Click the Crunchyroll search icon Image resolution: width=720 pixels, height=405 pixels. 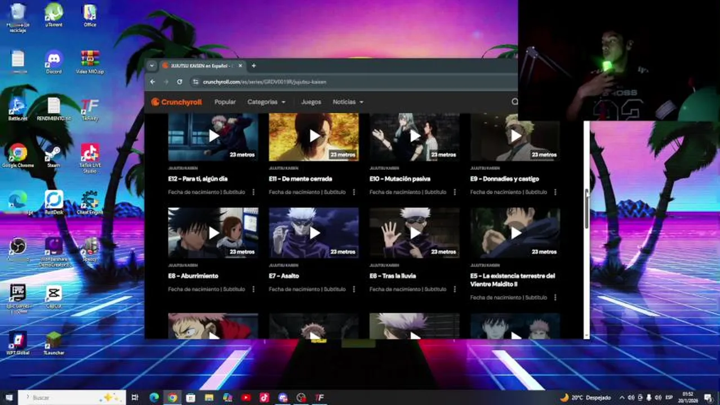pos(514,102)
